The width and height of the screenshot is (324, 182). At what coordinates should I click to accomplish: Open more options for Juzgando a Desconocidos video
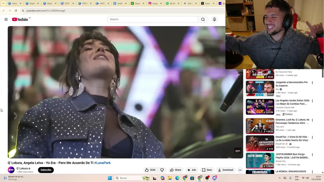(x=312, y=83)
